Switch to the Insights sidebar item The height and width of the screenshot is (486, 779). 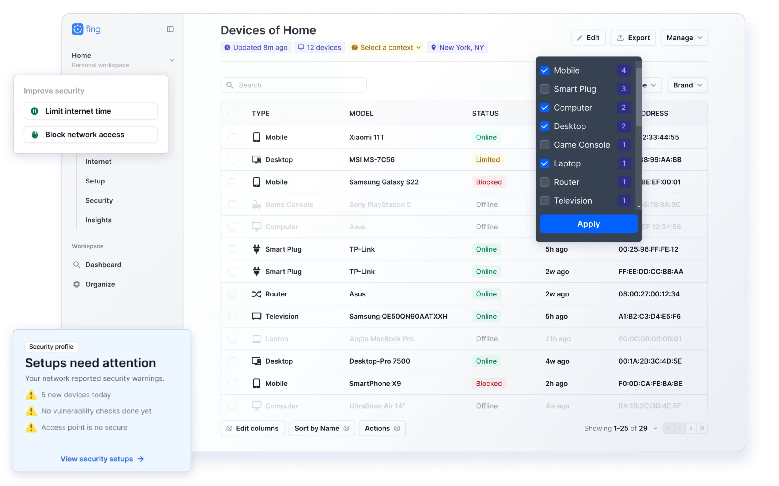pyautogui.click(x=98, y=220)
